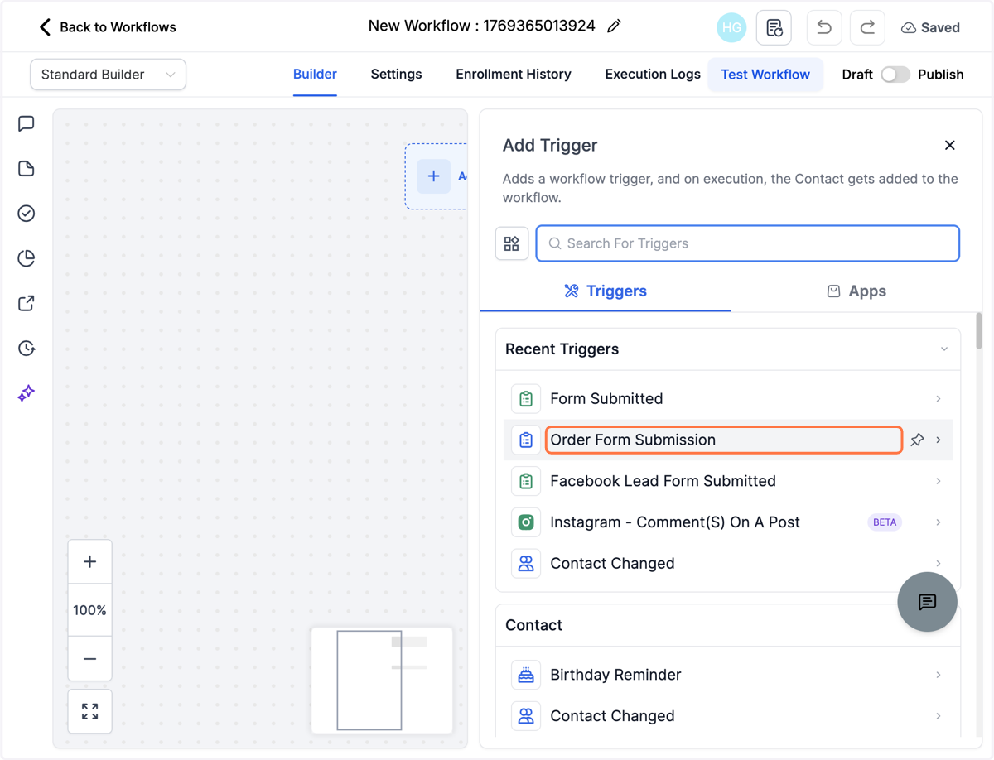Focus the Search For Triggers field
Screen dimensions: 994x760
[x=747, y=243]
